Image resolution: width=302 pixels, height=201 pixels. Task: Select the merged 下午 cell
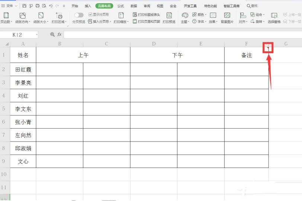[177, 55]
